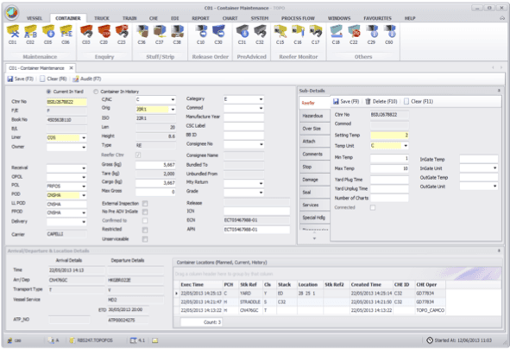Screen dimensions: 510x349
Task: Toggle the Reefer Ctnr checkbox
Action: 138,155
